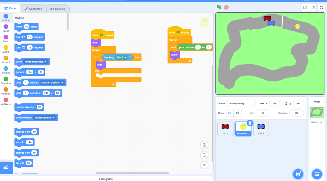Screen dimensions: 327x181
Task: Expand the touching Car 1 dropdown
Action: 126,57
